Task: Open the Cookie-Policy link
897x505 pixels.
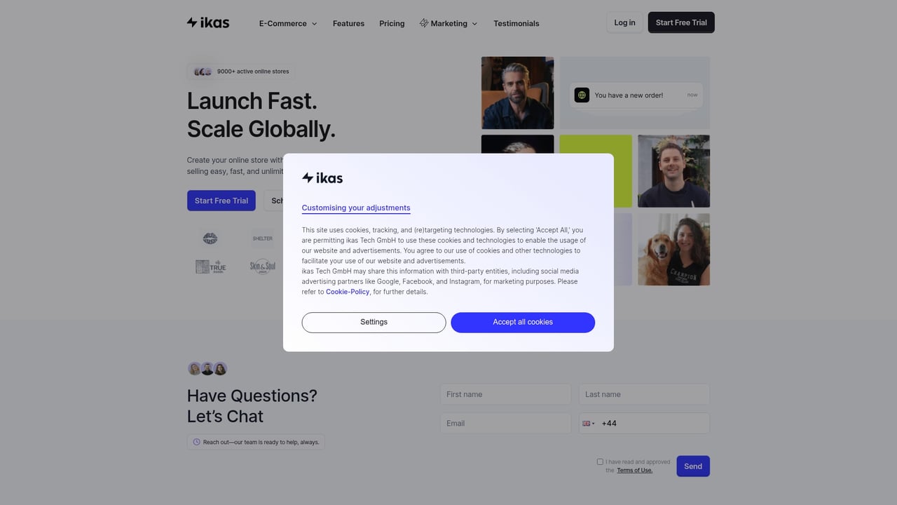Action: click(348, 292)
